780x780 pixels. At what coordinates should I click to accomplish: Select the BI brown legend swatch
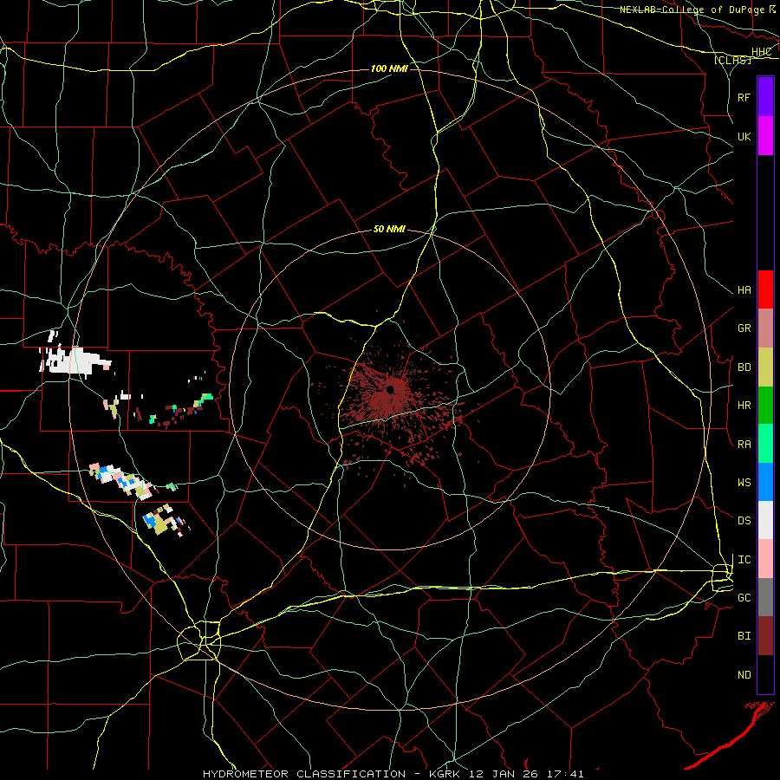point(765,636)
